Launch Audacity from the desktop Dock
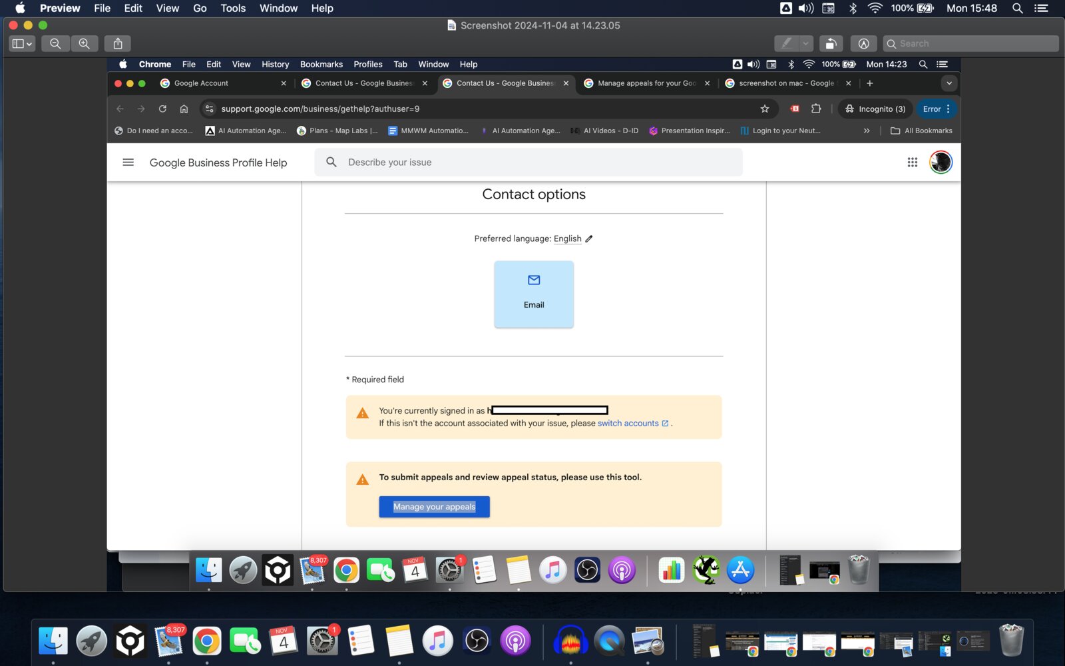The width and height of the screenshot is (1065, 666). (571, 641)
